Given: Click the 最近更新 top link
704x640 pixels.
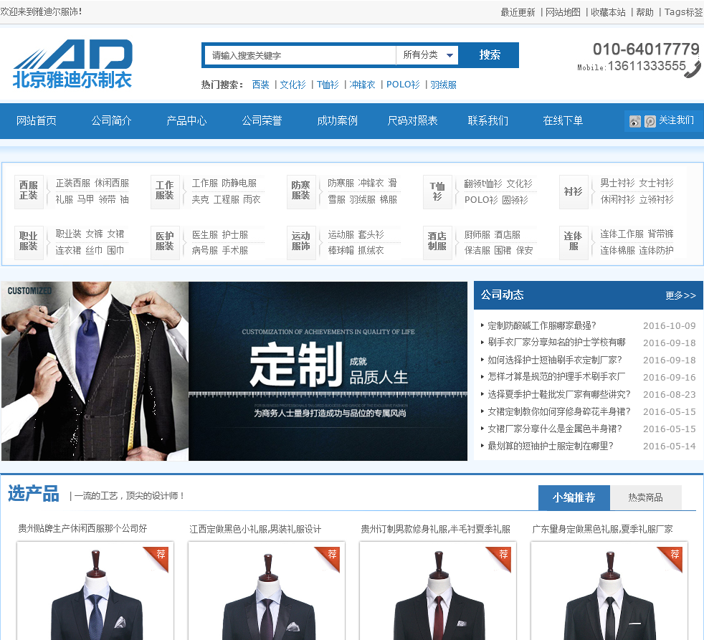Looking at the screenshot, I should click(x=518, y=13).
